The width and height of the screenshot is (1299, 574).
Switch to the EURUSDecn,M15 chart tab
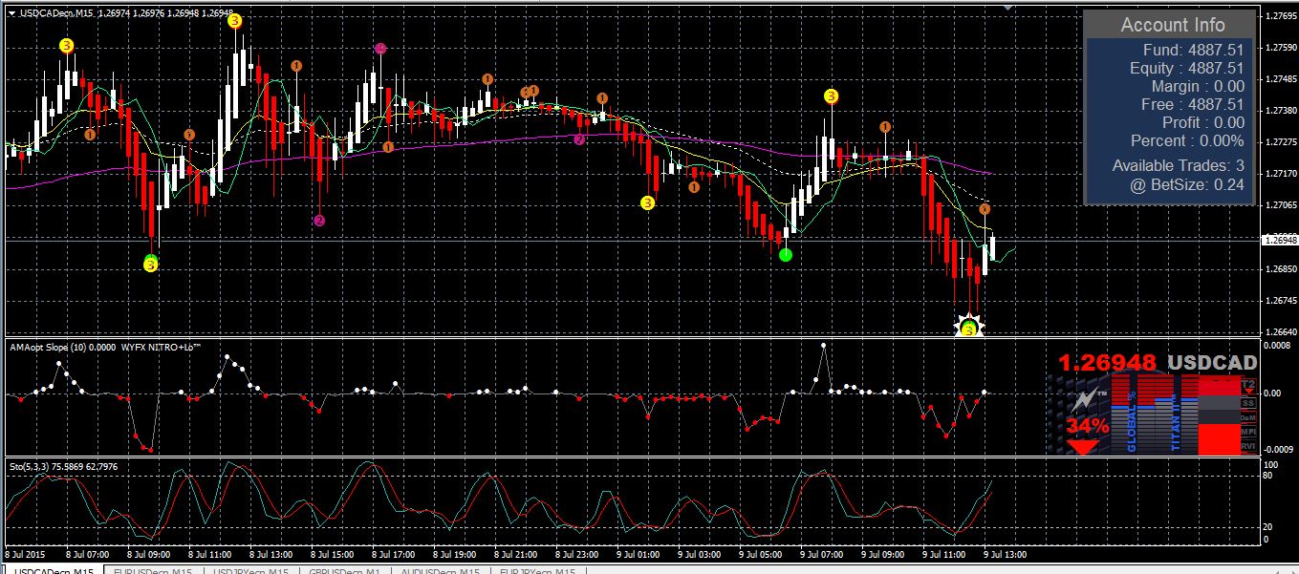[x=153, y=570]
